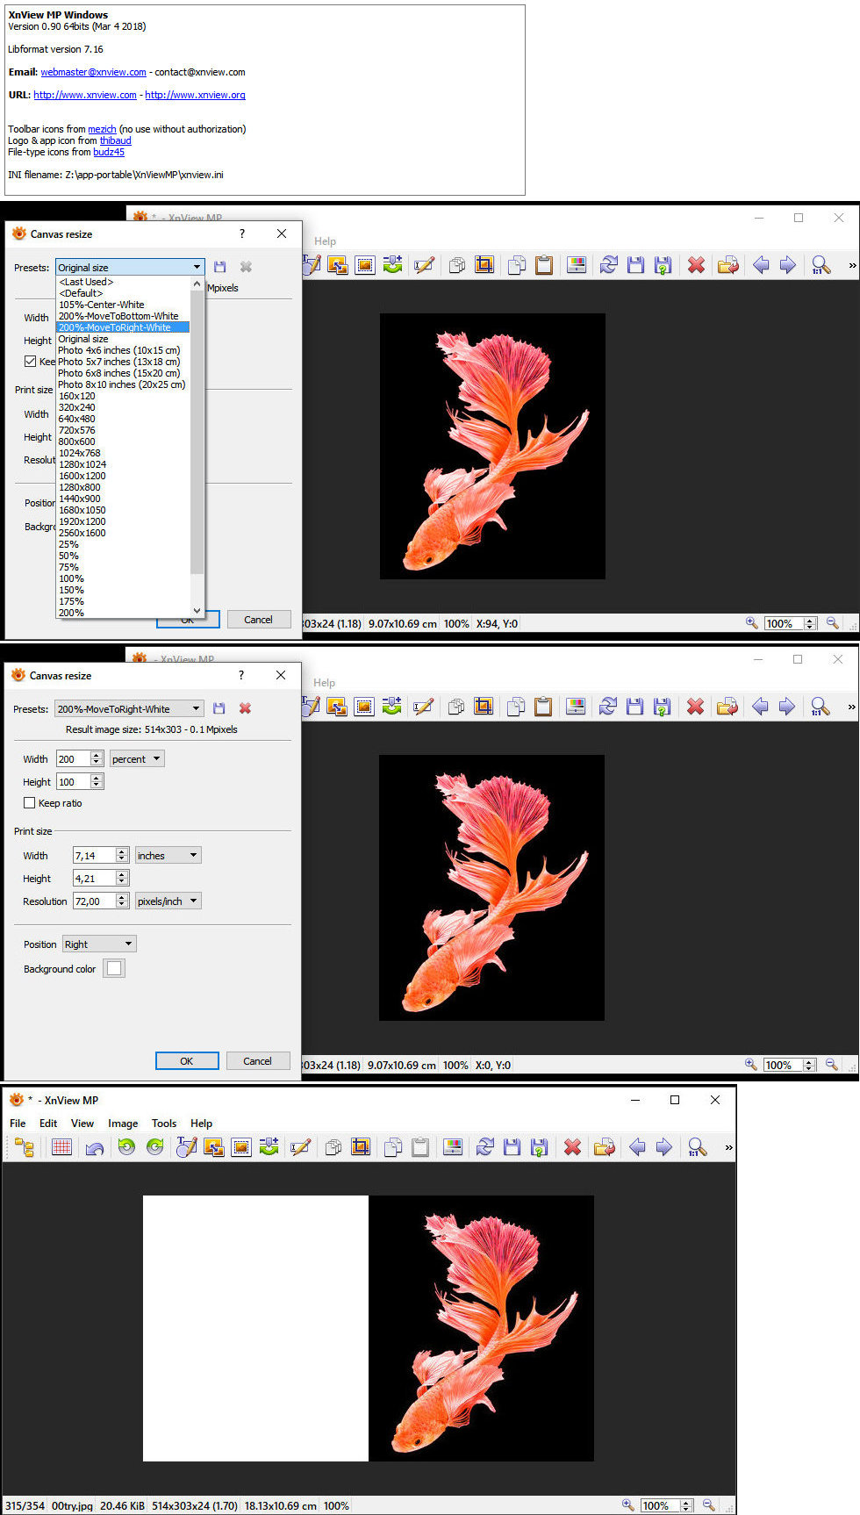Screen dimensions: 860x1515
Task: Toggle the red grid icon in the File-menu window
Action: (61, 1147)
